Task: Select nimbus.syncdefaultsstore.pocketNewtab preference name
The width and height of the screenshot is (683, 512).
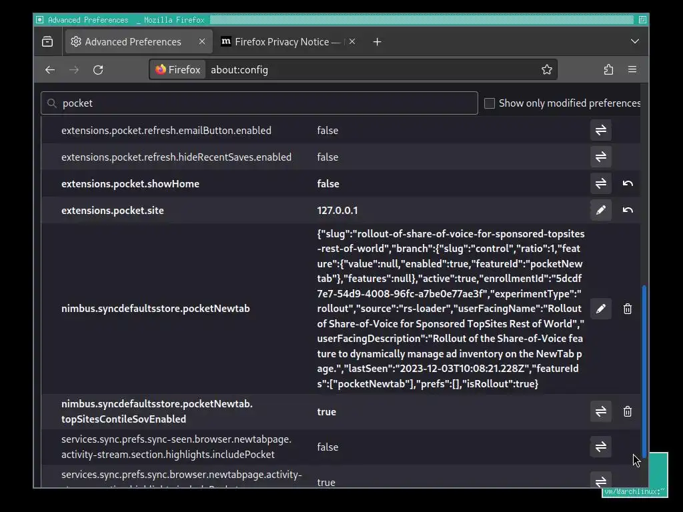Action: [155, 309]
